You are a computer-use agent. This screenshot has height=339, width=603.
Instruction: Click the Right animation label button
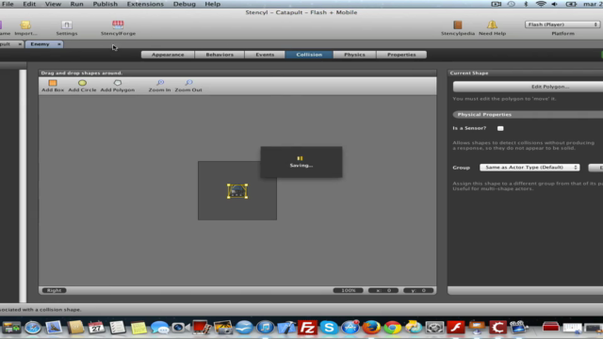click(x=54, y=291)
